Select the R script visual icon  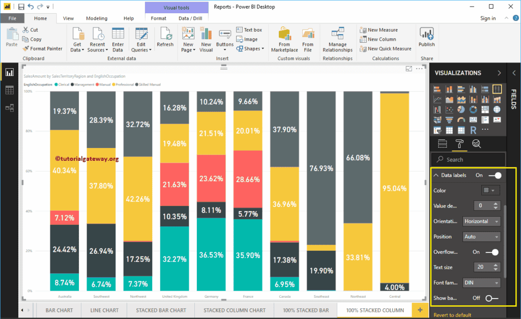[473, 129]
